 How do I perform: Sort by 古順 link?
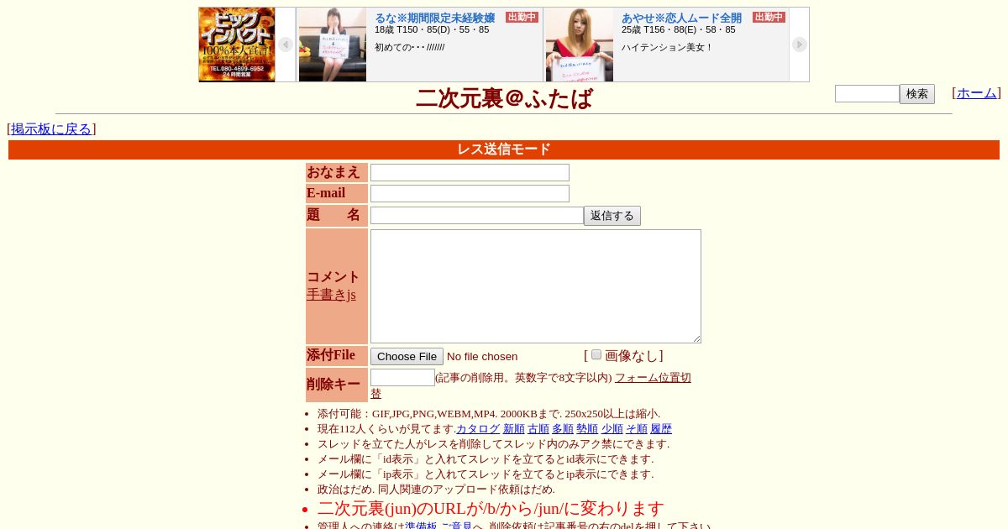538,429
